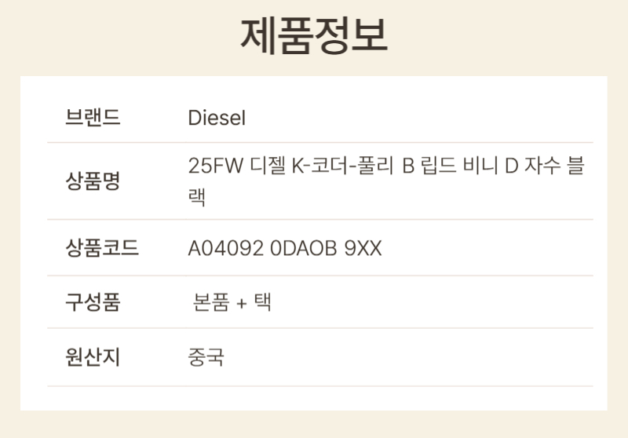The width and height of the screenshot is (628, 438).
Task: Click the 브랜드 row label
Action: [x=93, y=119]
